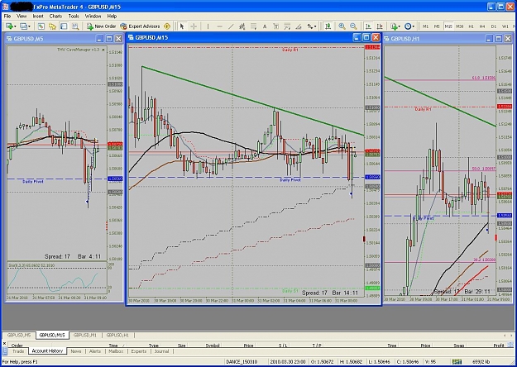Image resolution: width=517 pixels, height=367 pixels.
Task: Switch to GBPUSD,M5 chart tab
Action: (x=19, y=336)
